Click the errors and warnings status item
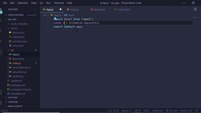The width and height of the screenshot is (201, 113). (x=4, y=110)
